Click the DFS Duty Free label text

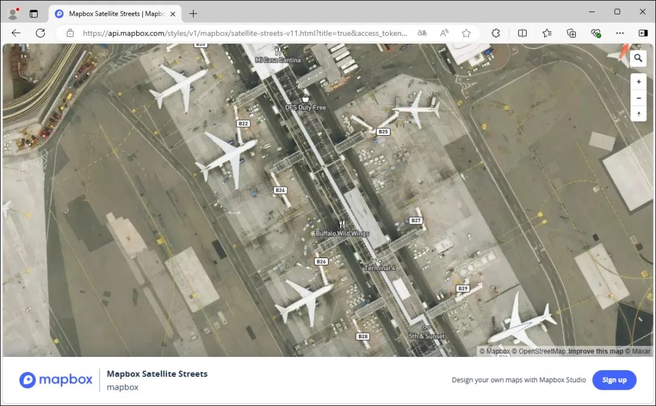point(306,107)
